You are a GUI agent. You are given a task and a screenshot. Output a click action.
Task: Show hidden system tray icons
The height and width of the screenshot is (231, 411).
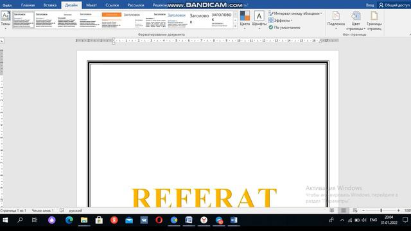[342, 220]
